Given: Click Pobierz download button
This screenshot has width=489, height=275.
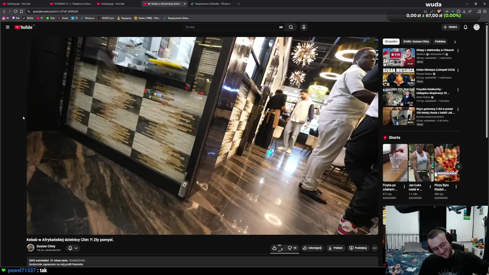Looking at the screenshot, I should point(335,248).
